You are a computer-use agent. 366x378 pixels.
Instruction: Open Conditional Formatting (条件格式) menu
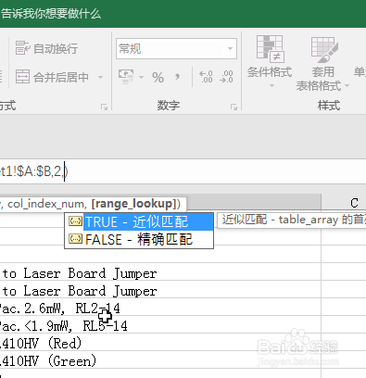coord(270,61)
